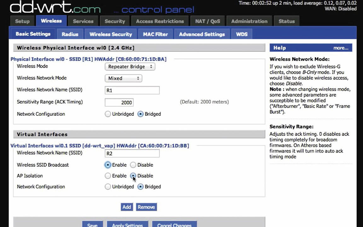Click the R1 SSID input field
Screen dimensions: 363x227
132,90
